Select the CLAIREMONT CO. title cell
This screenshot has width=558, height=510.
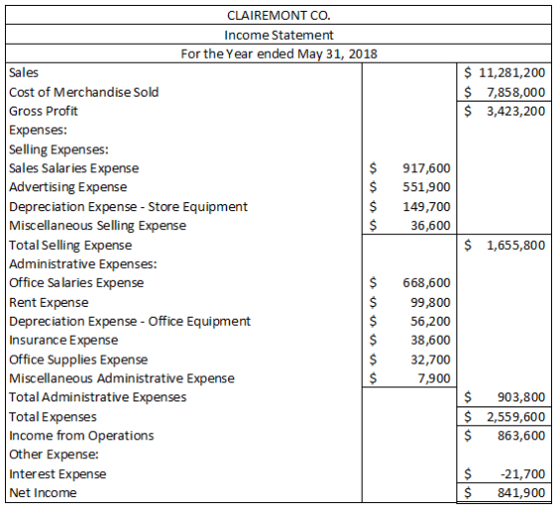279,15
